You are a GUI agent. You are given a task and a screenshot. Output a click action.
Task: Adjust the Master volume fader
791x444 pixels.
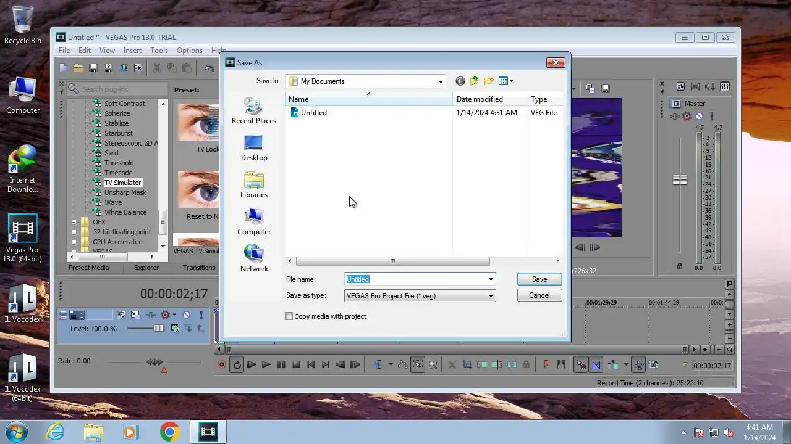point(680,180)
